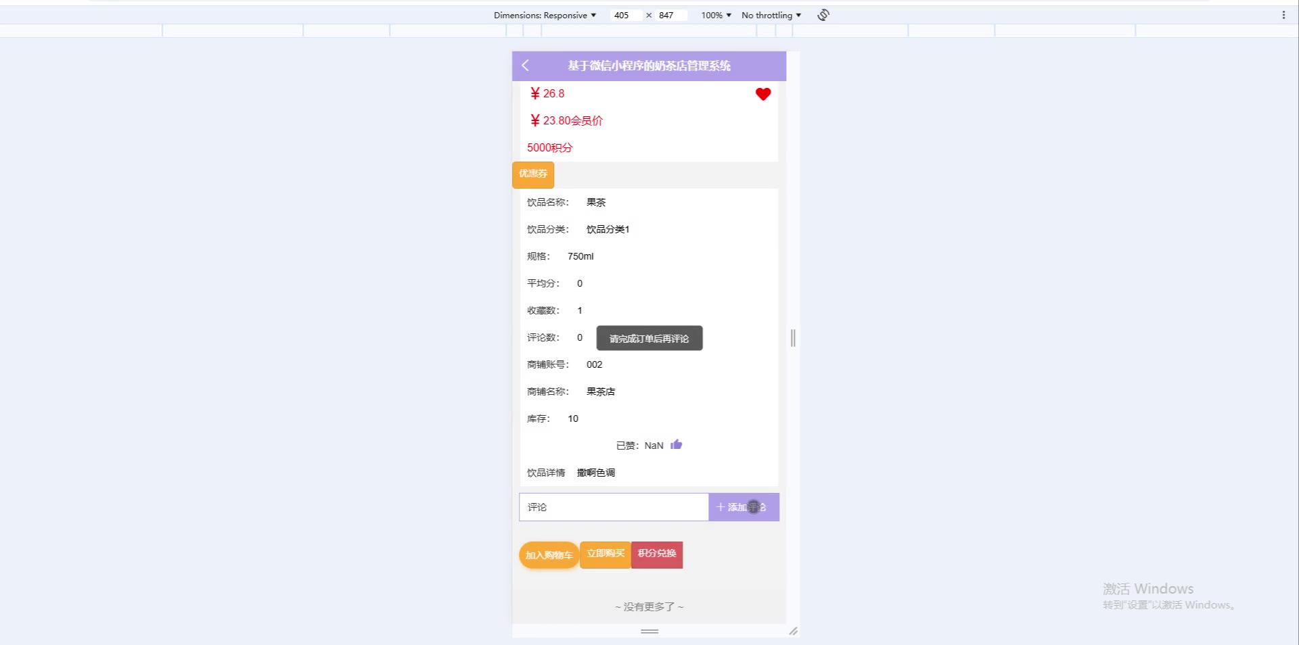
Task: Click the 加入购物车 add to cart button
Action: point(549,555)
